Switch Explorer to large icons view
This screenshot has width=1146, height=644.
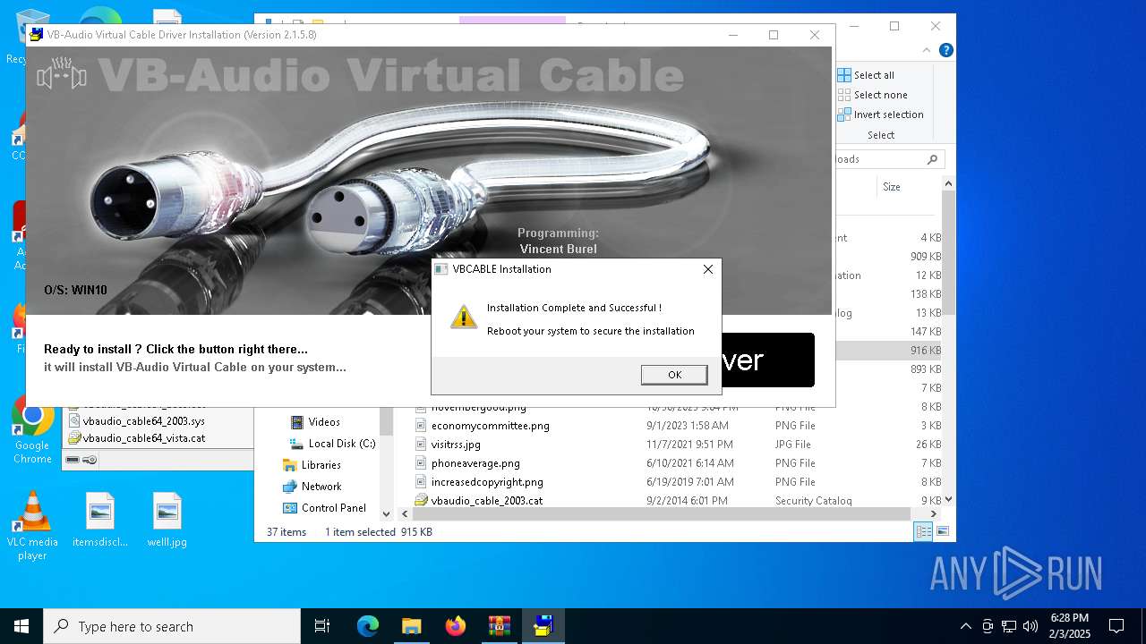point(942,532)
